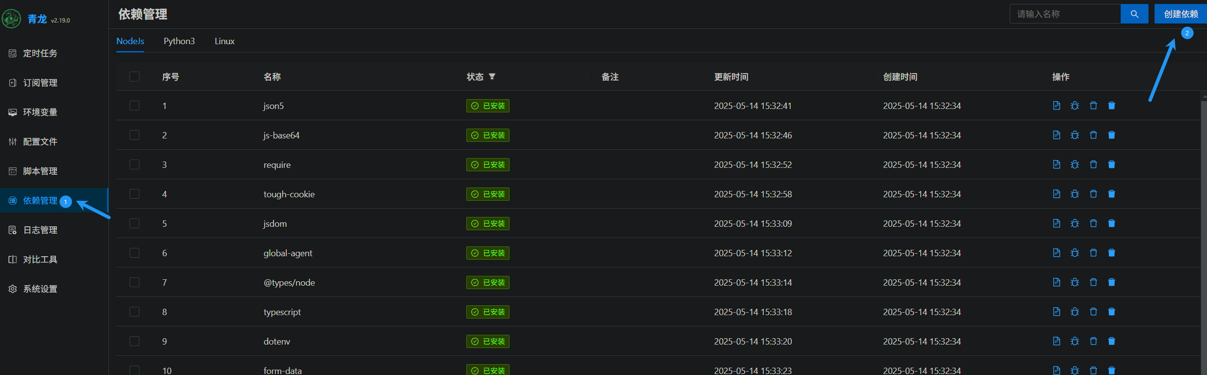
Task: Click the 更新时间 value '2025-05-14 15:32:41'
Action: pos(753,106)
